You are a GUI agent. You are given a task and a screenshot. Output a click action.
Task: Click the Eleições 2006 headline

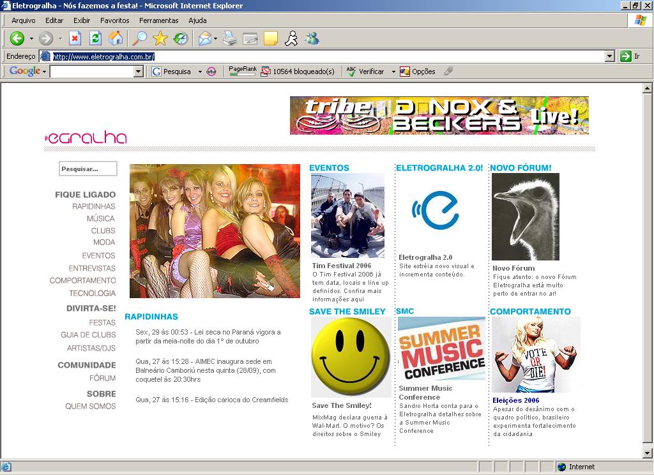coord(516,400)
